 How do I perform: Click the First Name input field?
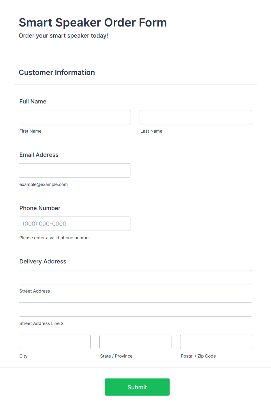[75, 117]
